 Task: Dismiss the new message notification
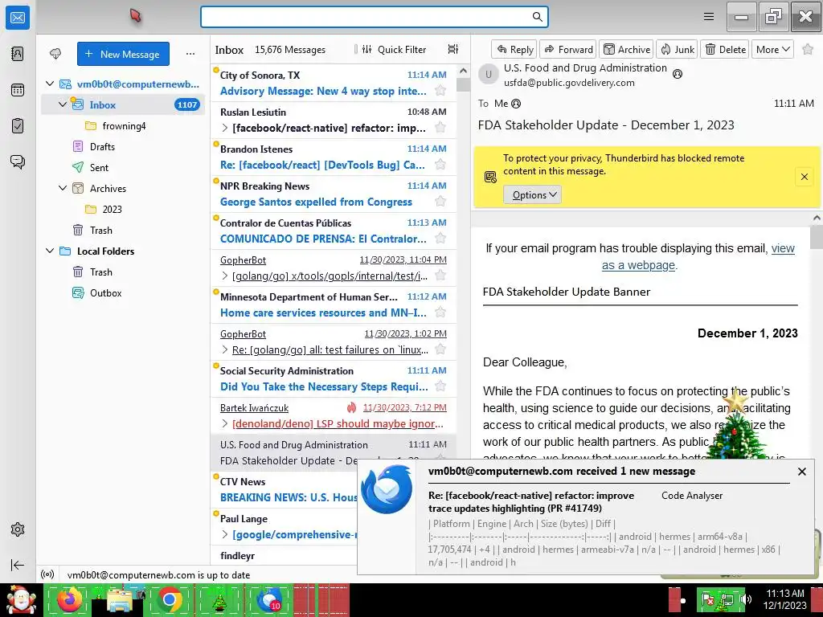click(801, 471)
